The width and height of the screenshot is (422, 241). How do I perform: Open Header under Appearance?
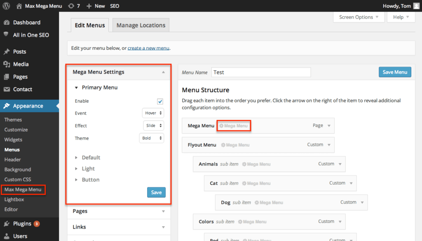pos(12,159)
